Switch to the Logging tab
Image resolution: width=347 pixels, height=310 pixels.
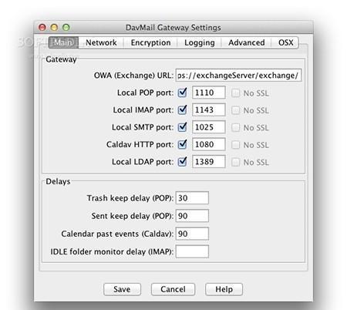pos(200,42)
